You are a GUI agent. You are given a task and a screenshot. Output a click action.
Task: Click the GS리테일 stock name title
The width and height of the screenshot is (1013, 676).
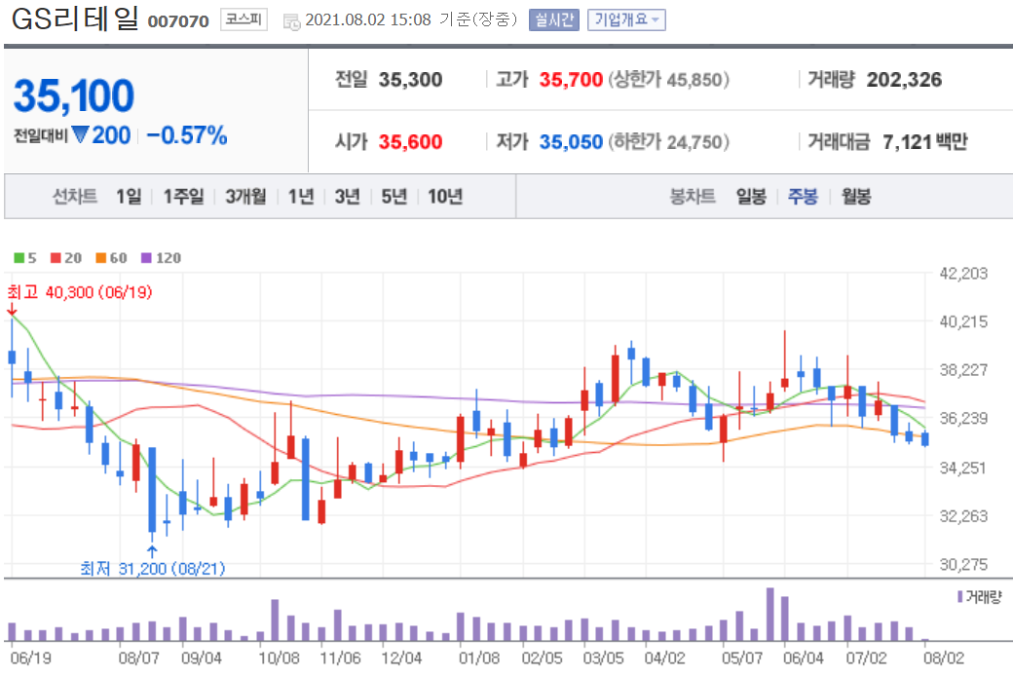click(75, 19)
